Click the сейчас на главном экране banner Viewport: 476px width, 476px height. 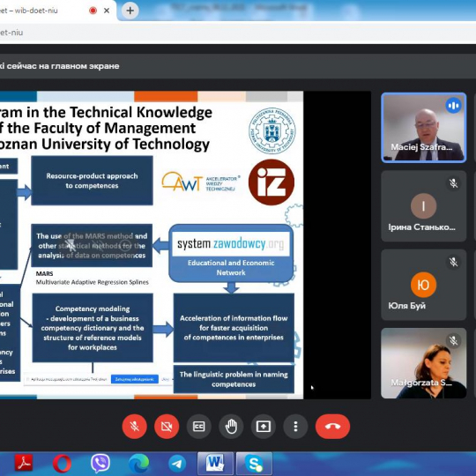[60, 66]
